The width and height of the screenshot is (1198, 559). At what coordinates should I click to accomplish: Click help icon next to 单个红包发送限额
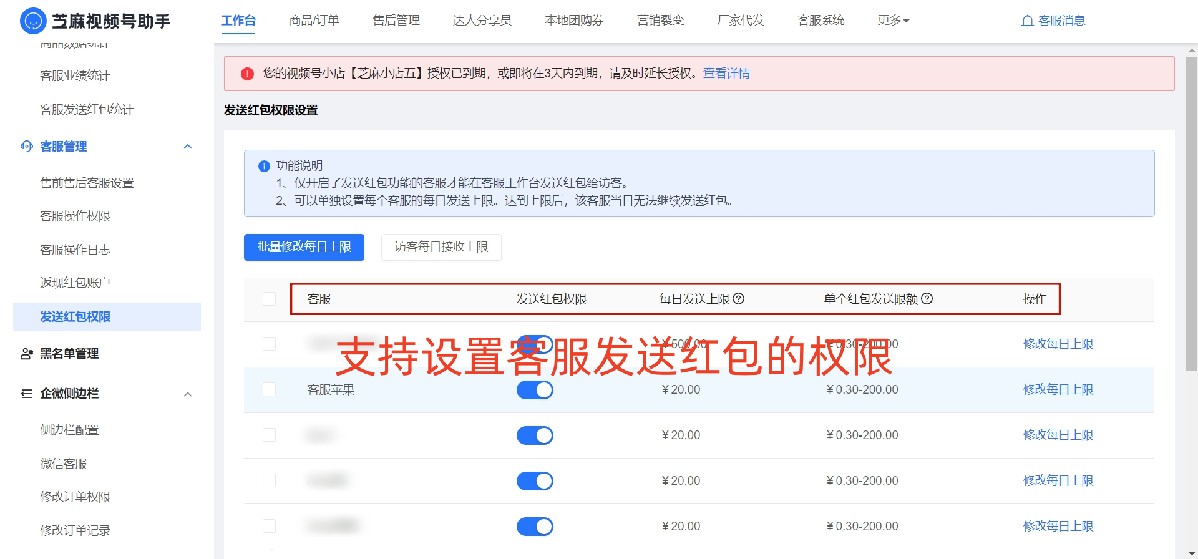pos(927,299)
